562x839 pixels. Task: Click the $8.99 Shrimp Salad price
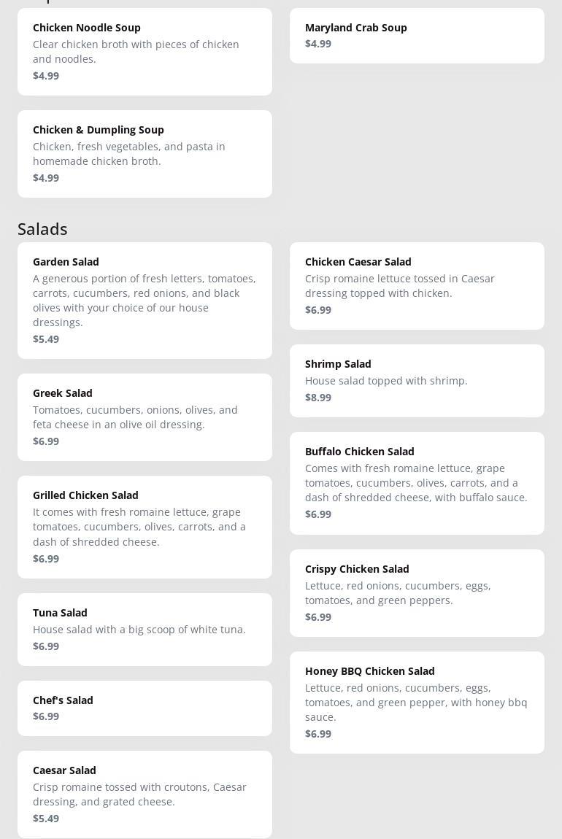(x=318, y=398)
